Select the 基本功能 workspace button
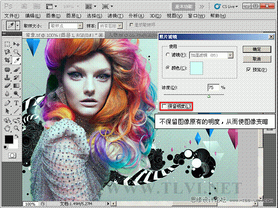The width and height of the screenshot is (278, 208). 183,7
